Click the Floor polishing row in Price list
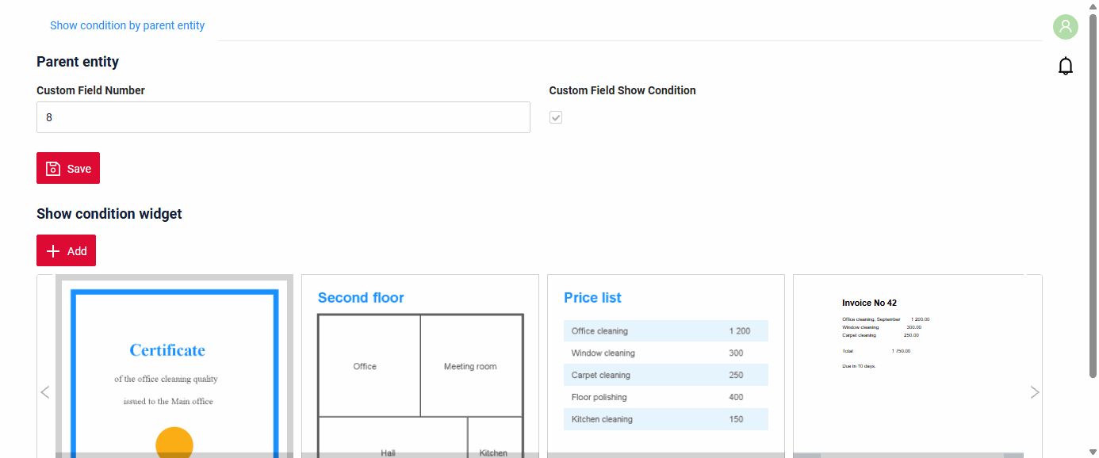1099x458 pixels. point(666,398)
